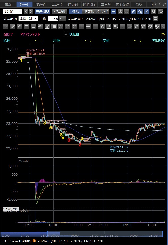Toggle the pencil drawing mode button
168x245 pixels.
pyautogui.click(x=133, y=11)
